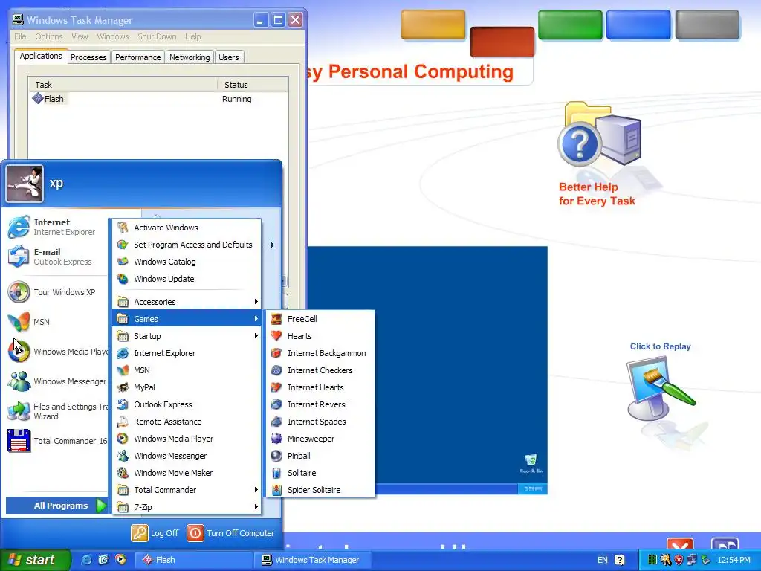
Task: Open Windows Catalog
Action: pos(187,262)
